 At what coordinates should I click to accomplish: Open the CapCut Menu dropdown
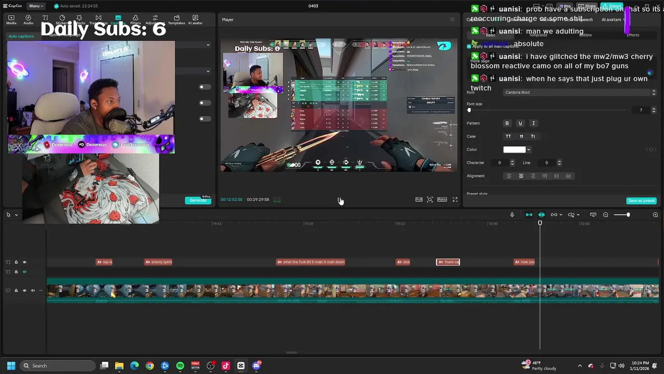[x=36, y=6]
